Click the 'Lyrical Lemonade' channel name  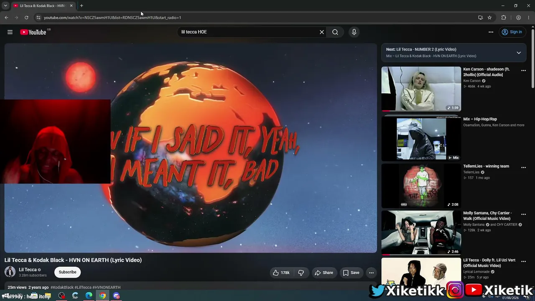tap(476, 272)
